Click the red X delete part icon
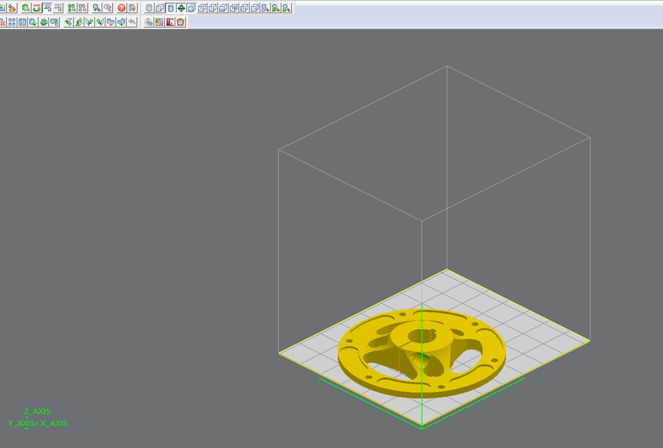Image resolution: width=663 pixels, height=448 pixels. [x=2, y=22]
